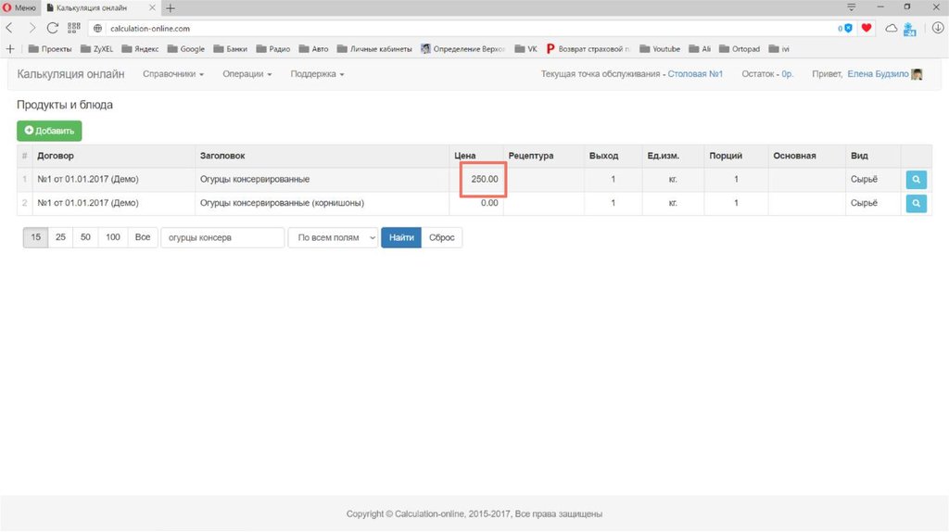Click the magnifier icon for the first row
949x532 pixels.
coord(916,179)
